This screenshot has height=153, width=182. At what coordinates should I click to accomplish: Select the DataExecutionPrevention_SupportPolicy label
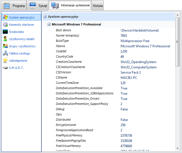[82, 104]
